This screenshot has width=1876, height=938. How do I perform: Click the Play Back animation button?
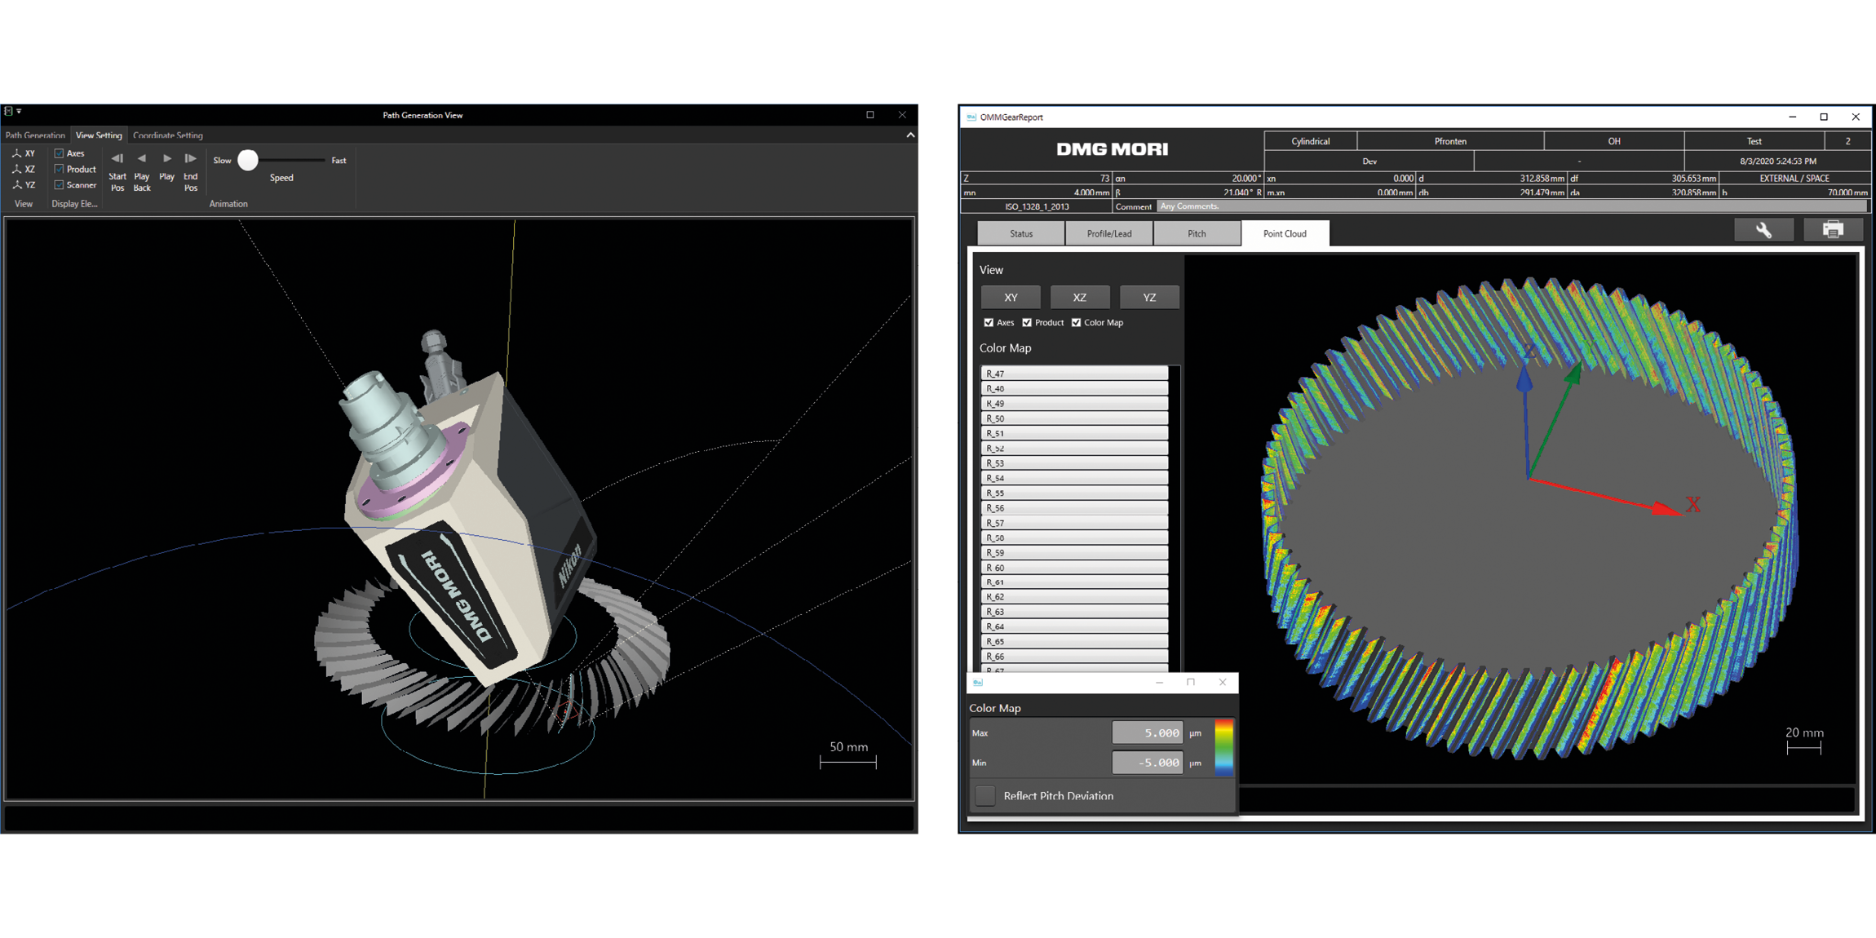(142, 171)
